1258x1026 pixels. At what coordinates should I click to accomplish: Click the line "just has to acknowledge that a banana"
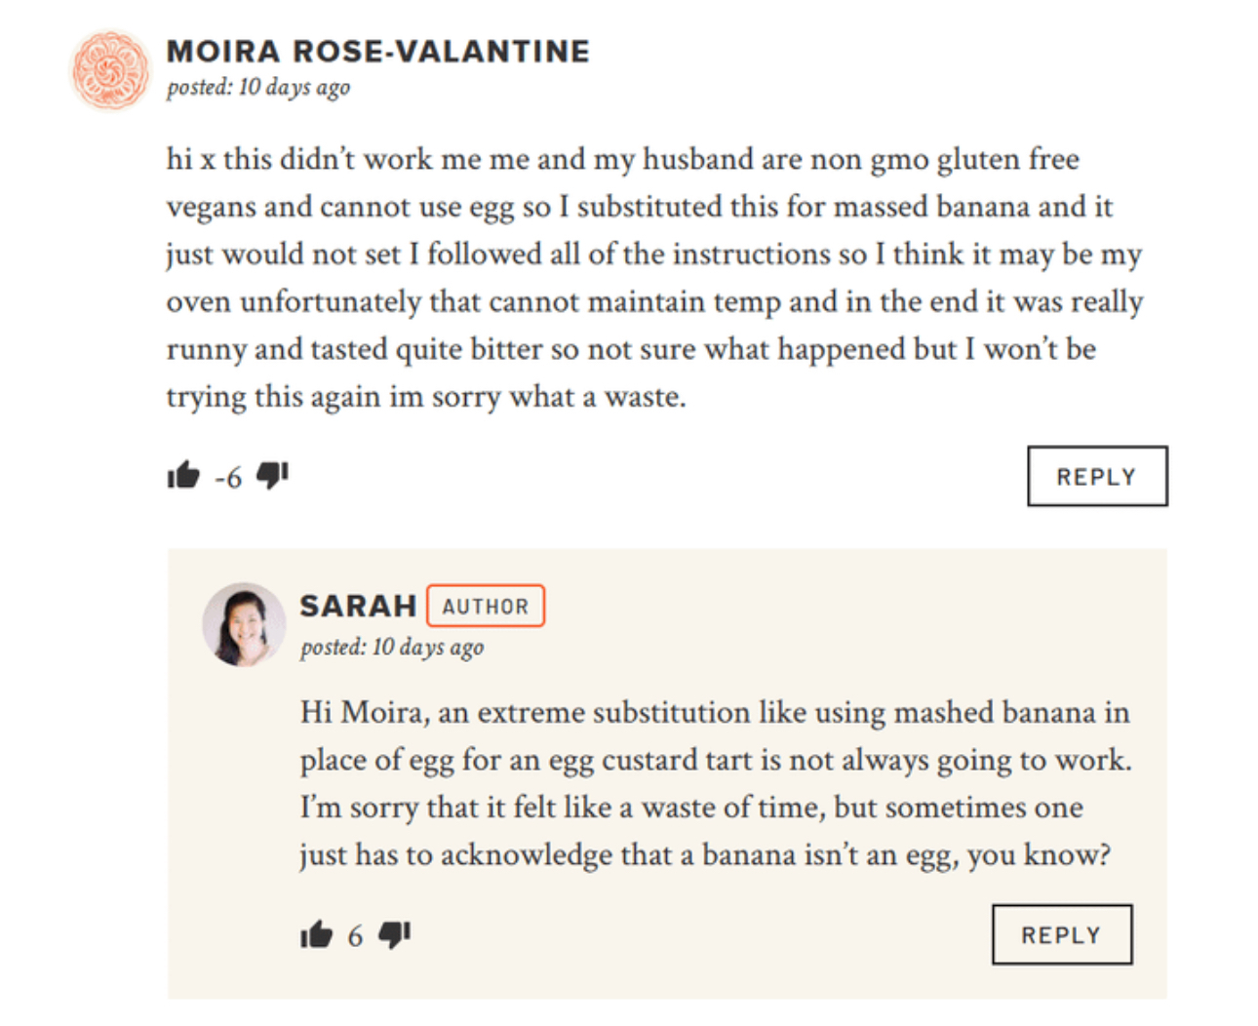(704, 855)
